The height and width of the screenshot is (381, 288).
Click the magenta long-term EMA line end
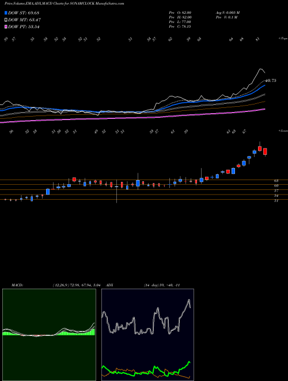pos(265,109)
